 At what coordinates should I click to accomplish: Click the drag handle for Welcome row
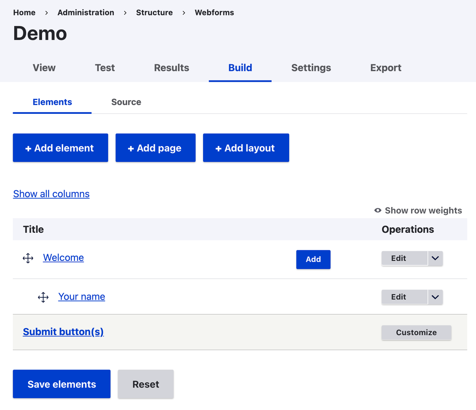pos(28,258)
